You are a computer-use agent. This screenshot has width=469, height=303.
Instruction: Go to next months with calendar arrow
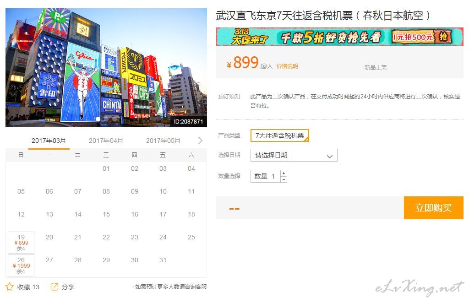tap(200, 141)
